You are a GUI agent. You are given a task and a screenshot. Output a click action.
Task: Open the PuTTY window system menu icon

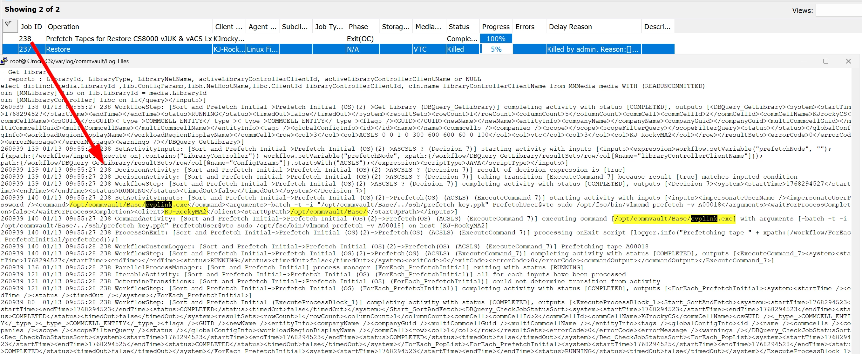4,61
